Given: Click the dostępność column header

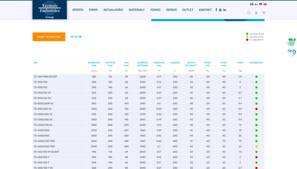Looking at the screenshot, I should click(x=256, y=62).
